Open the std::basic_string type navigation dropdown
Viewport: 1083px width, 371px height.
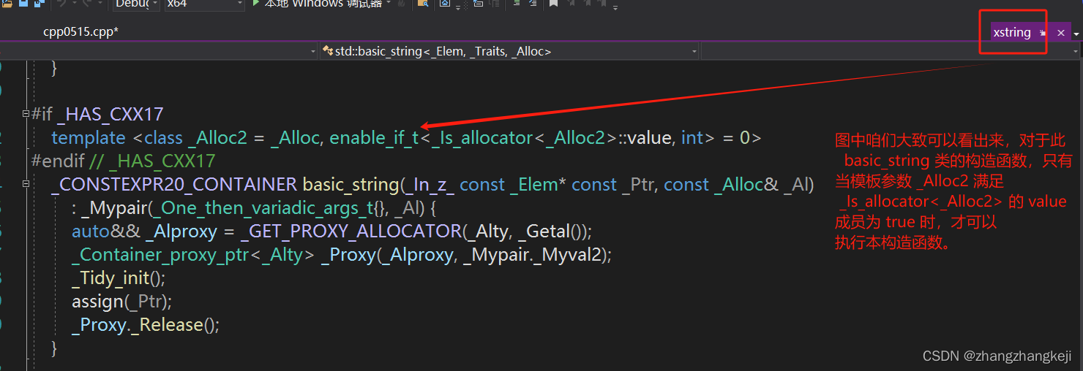(510, 51)
